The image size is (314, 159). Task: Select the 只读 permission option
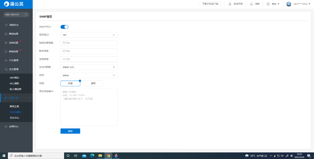tap(70, 84)
